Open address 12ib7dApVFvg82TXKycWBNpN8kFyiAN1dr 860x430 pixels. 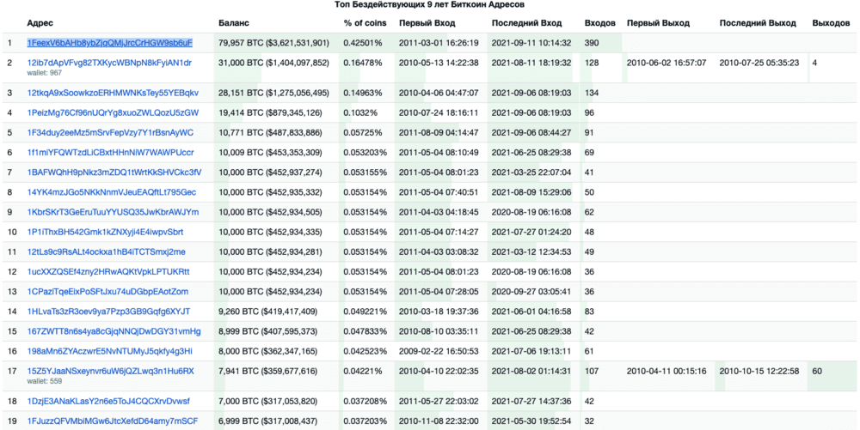(110, 63)
